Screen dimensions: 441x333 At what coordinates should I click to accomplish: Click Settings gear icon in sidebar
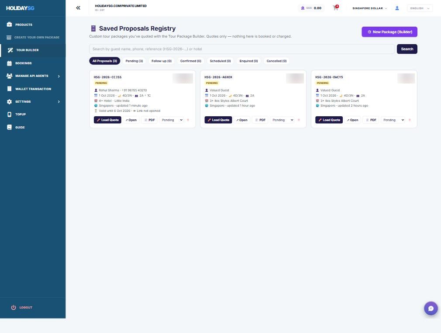(x=9, y=102)
